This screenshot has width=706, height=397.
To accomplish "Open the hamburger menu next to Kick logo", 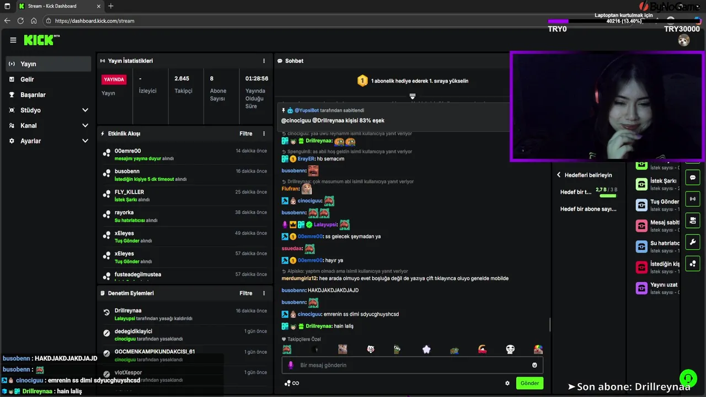I will tap(13, 40).
